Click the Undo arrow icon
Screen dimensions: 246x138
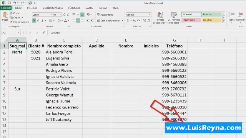[15, 3]
